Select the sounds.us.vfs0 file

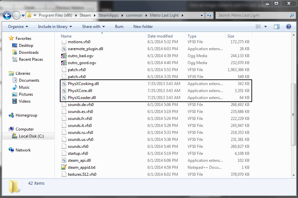[x=80, y=140]
